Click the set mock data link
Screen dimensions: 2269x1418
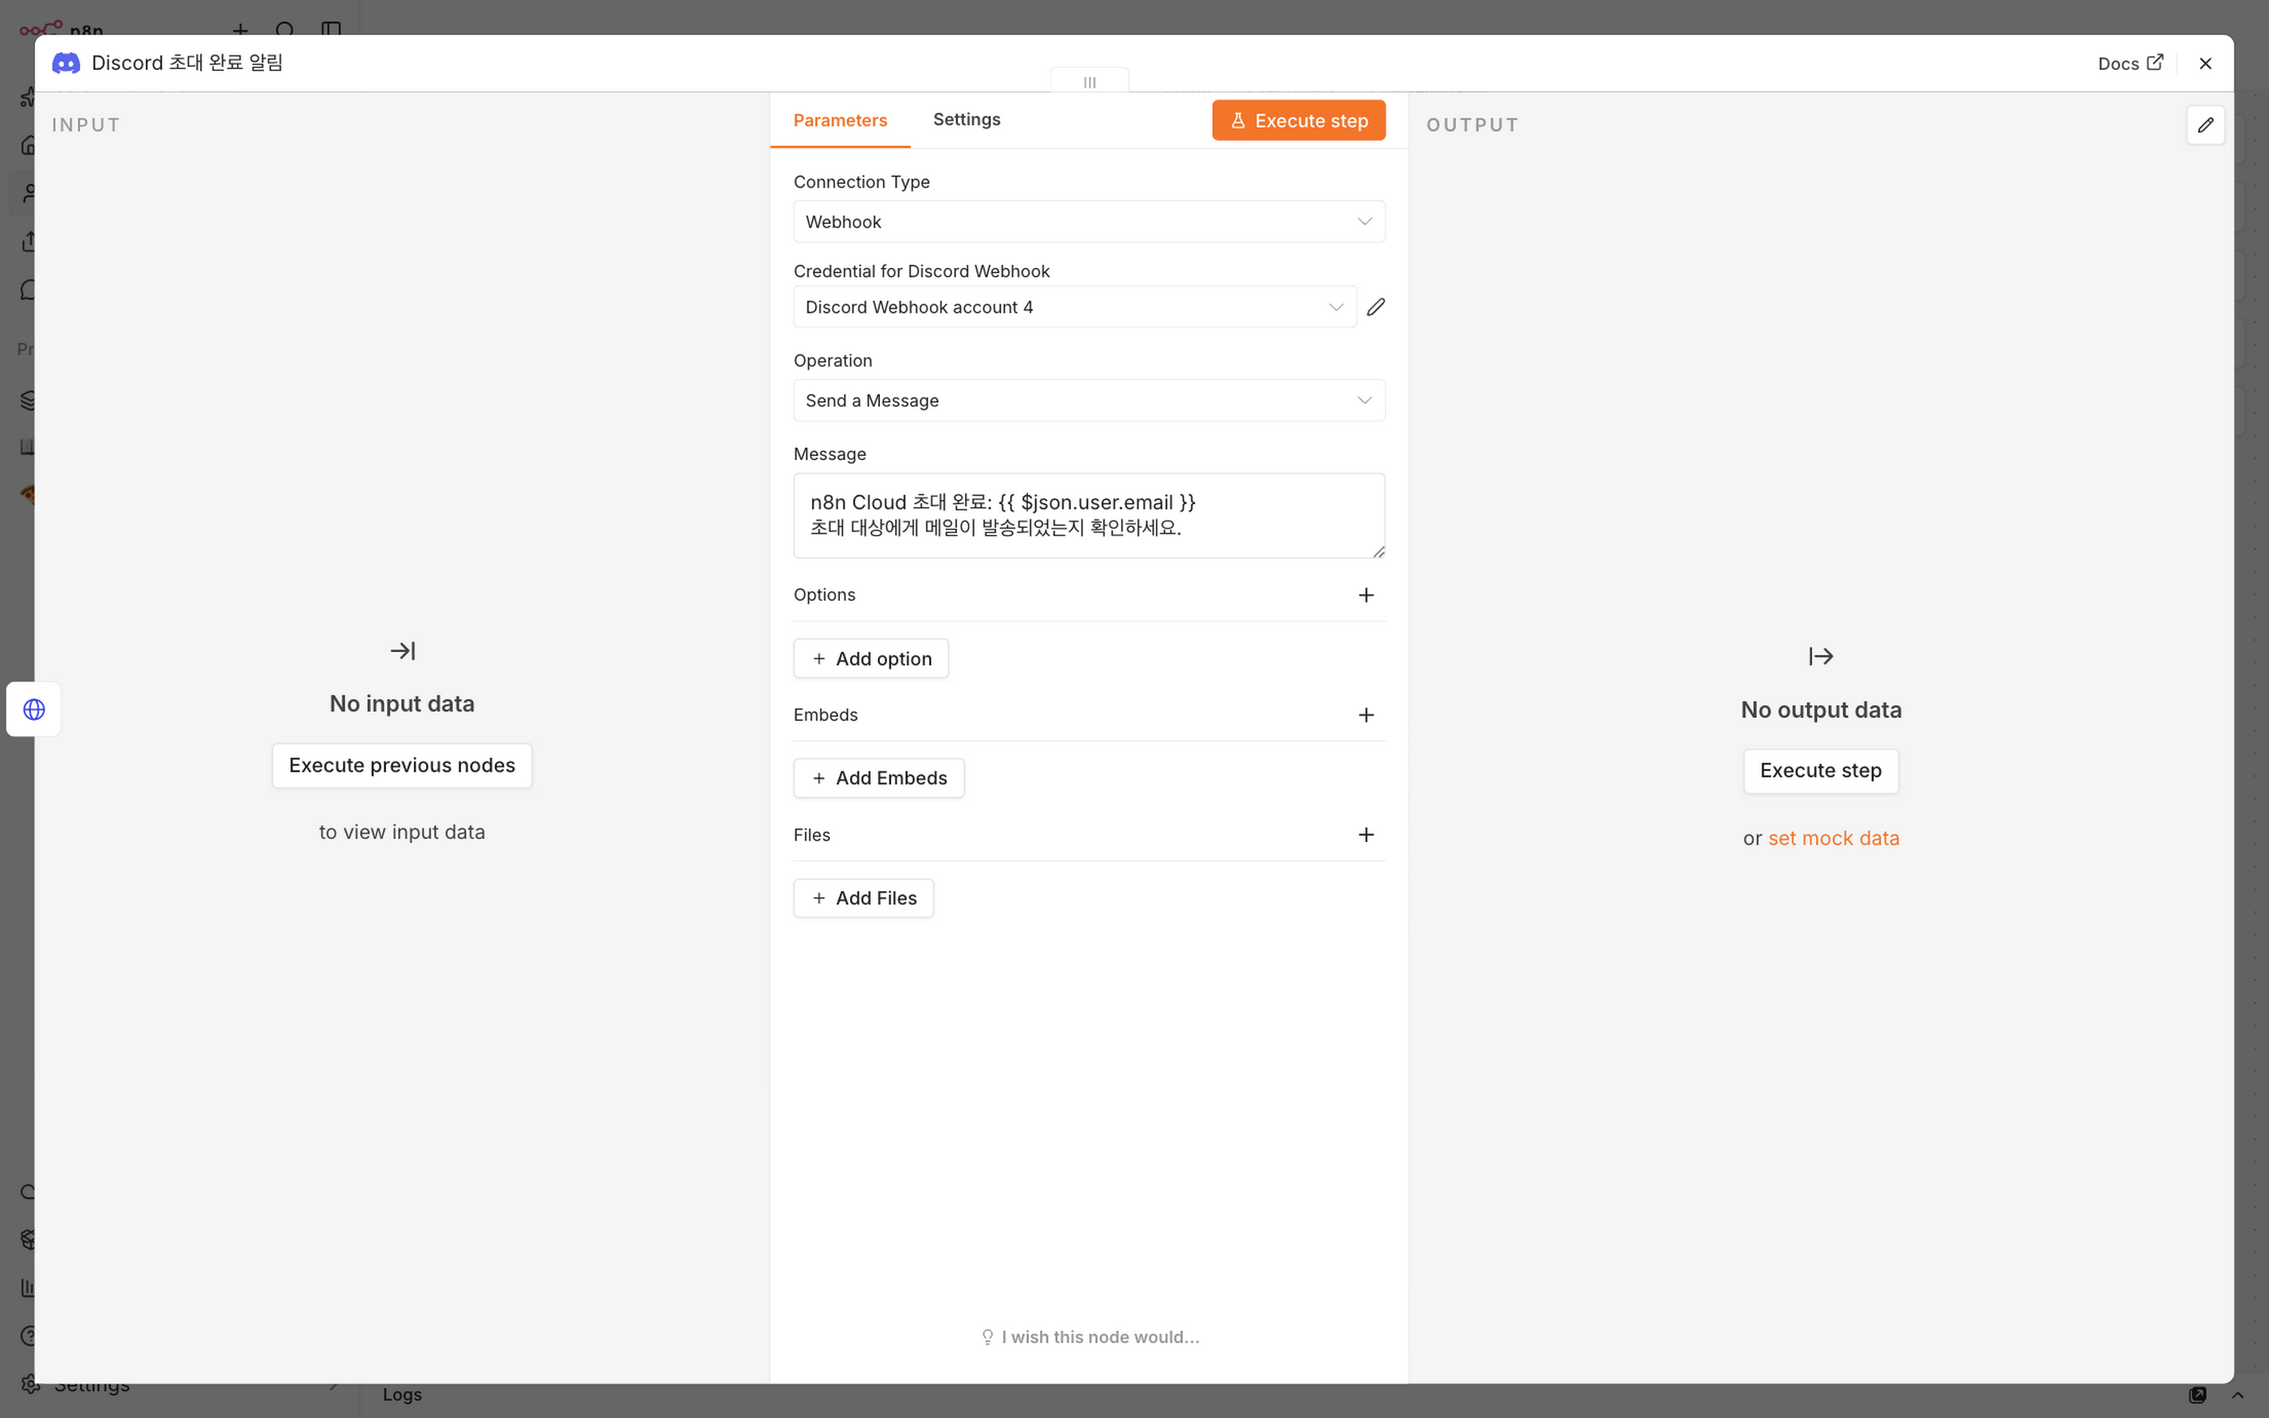coord(1834,838)
